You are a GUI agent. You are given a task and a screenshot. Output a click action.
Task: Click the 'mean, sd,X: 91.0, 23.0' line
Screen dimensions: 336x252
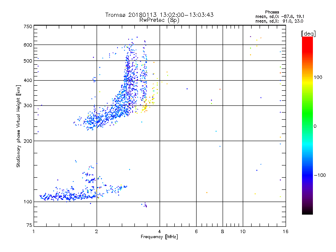tap(279, 21)
